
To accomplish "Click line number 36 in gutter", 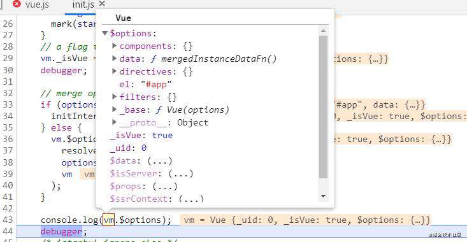I will point(8,139).
